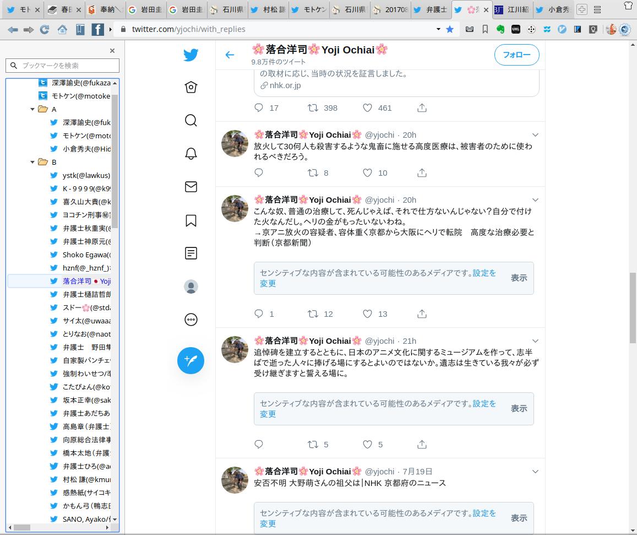
Task: Toggle the bookmark star in address bar
Action: tap(450, 29)
